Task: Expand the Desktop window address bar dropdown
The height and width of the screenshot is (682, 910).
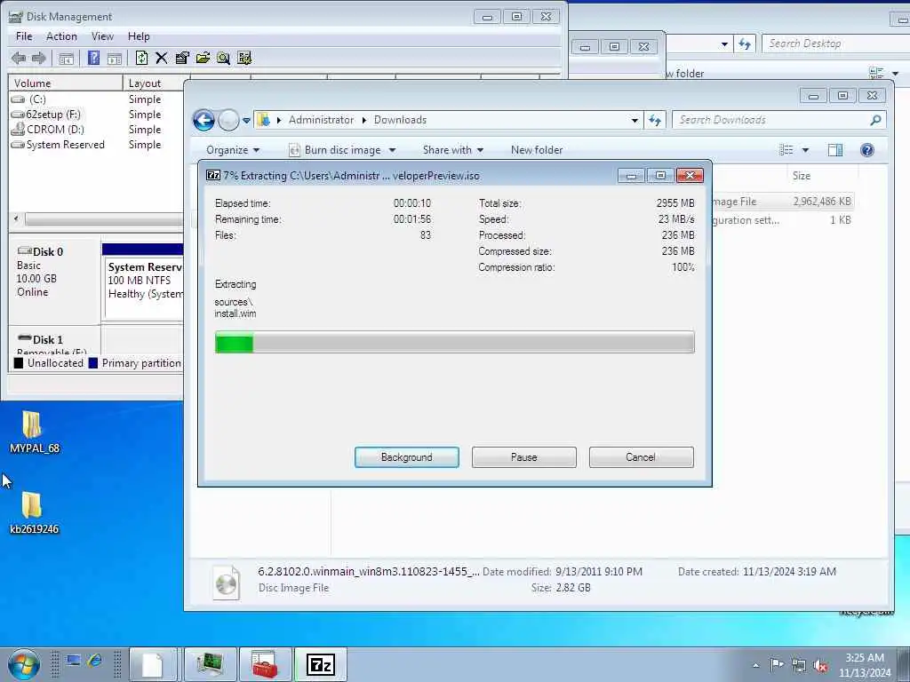Action: (x=724, y=44)
